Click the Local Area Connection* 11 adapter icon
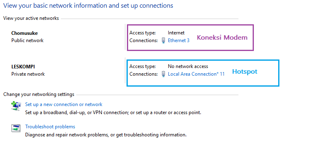 click(x=163, y=74)
